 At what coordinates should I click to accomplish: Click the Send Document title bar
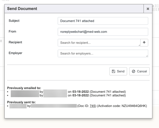[x=74, y=9]
